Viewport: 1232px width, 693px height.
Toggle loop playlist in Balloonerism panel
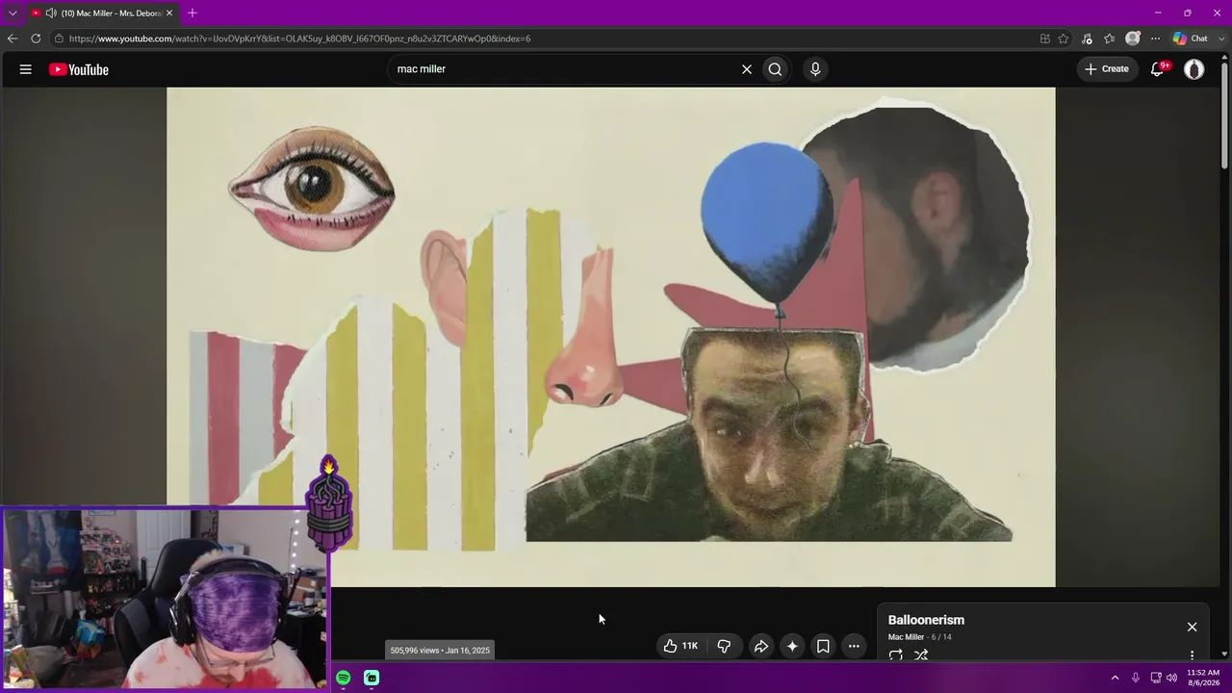(896, 654)
